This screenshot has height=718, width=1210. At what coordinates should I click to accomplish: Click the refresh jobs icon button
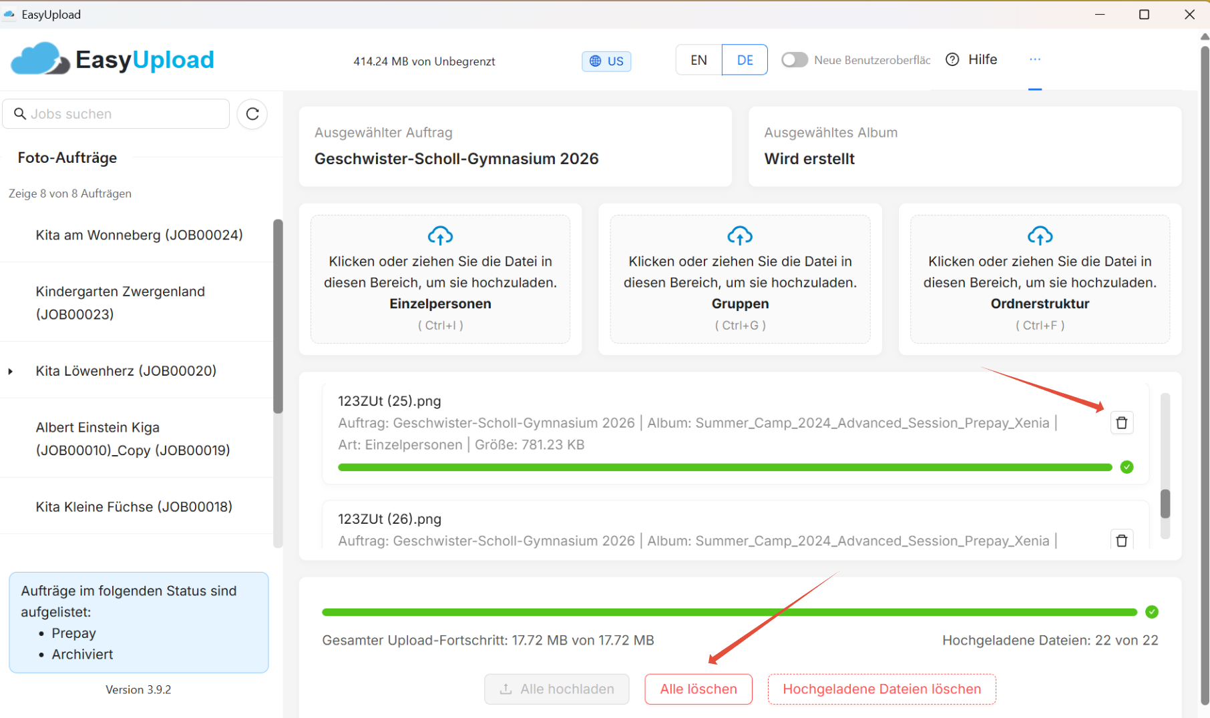(252, 114)
